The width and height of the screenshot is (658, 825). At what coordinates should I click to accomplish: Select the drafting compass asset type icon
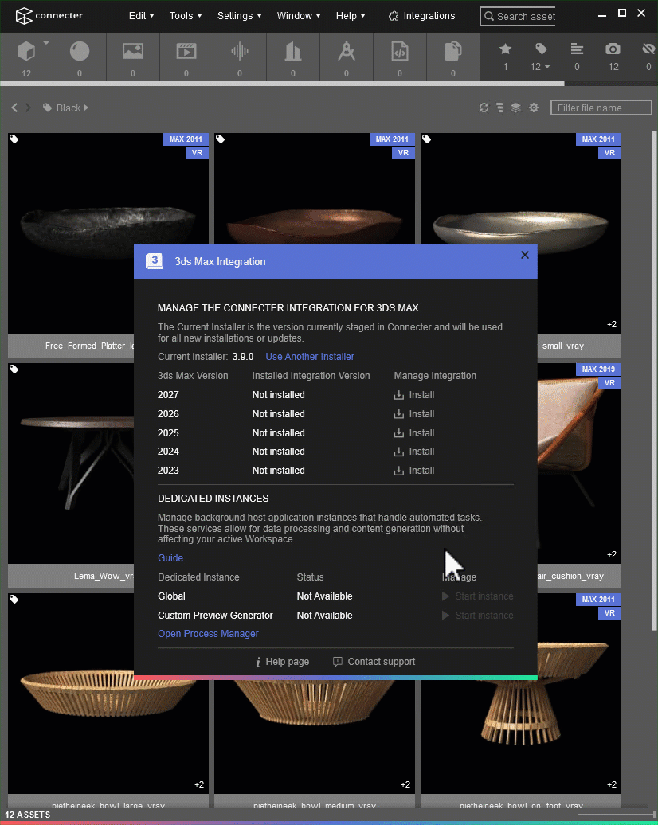click(347, 52)
